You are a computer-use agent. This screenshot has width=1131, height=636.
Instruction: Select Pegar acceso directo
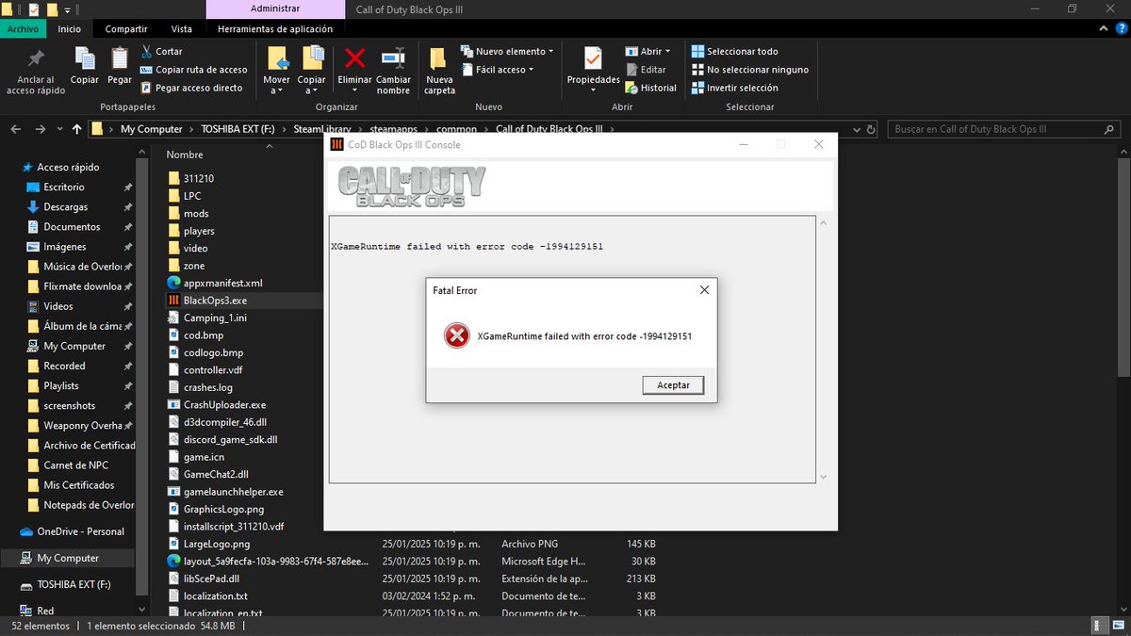(191, 88)
